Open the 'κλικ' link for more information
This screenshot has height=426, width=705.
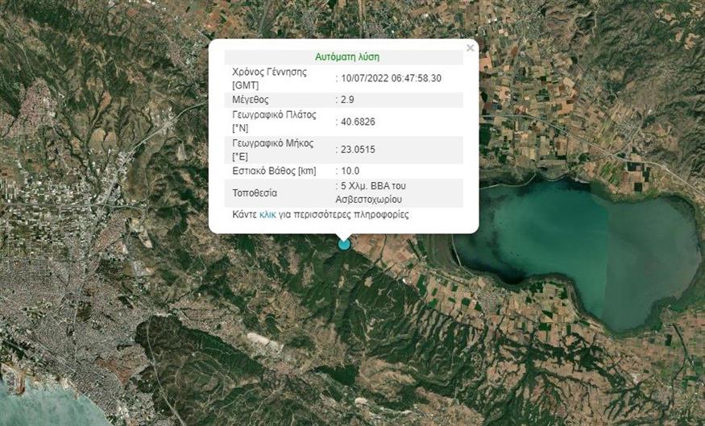pos(267,215)
